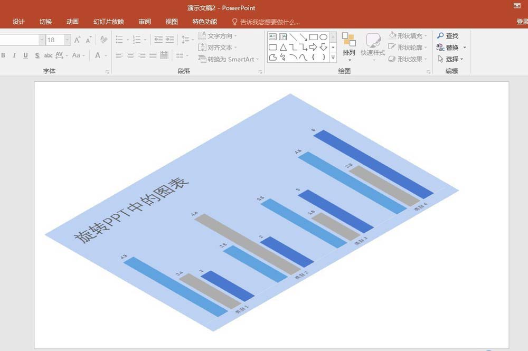Select the arc shape
This screenshot has width=528, height=351.
pyautogui.click(x=293, y=58)
